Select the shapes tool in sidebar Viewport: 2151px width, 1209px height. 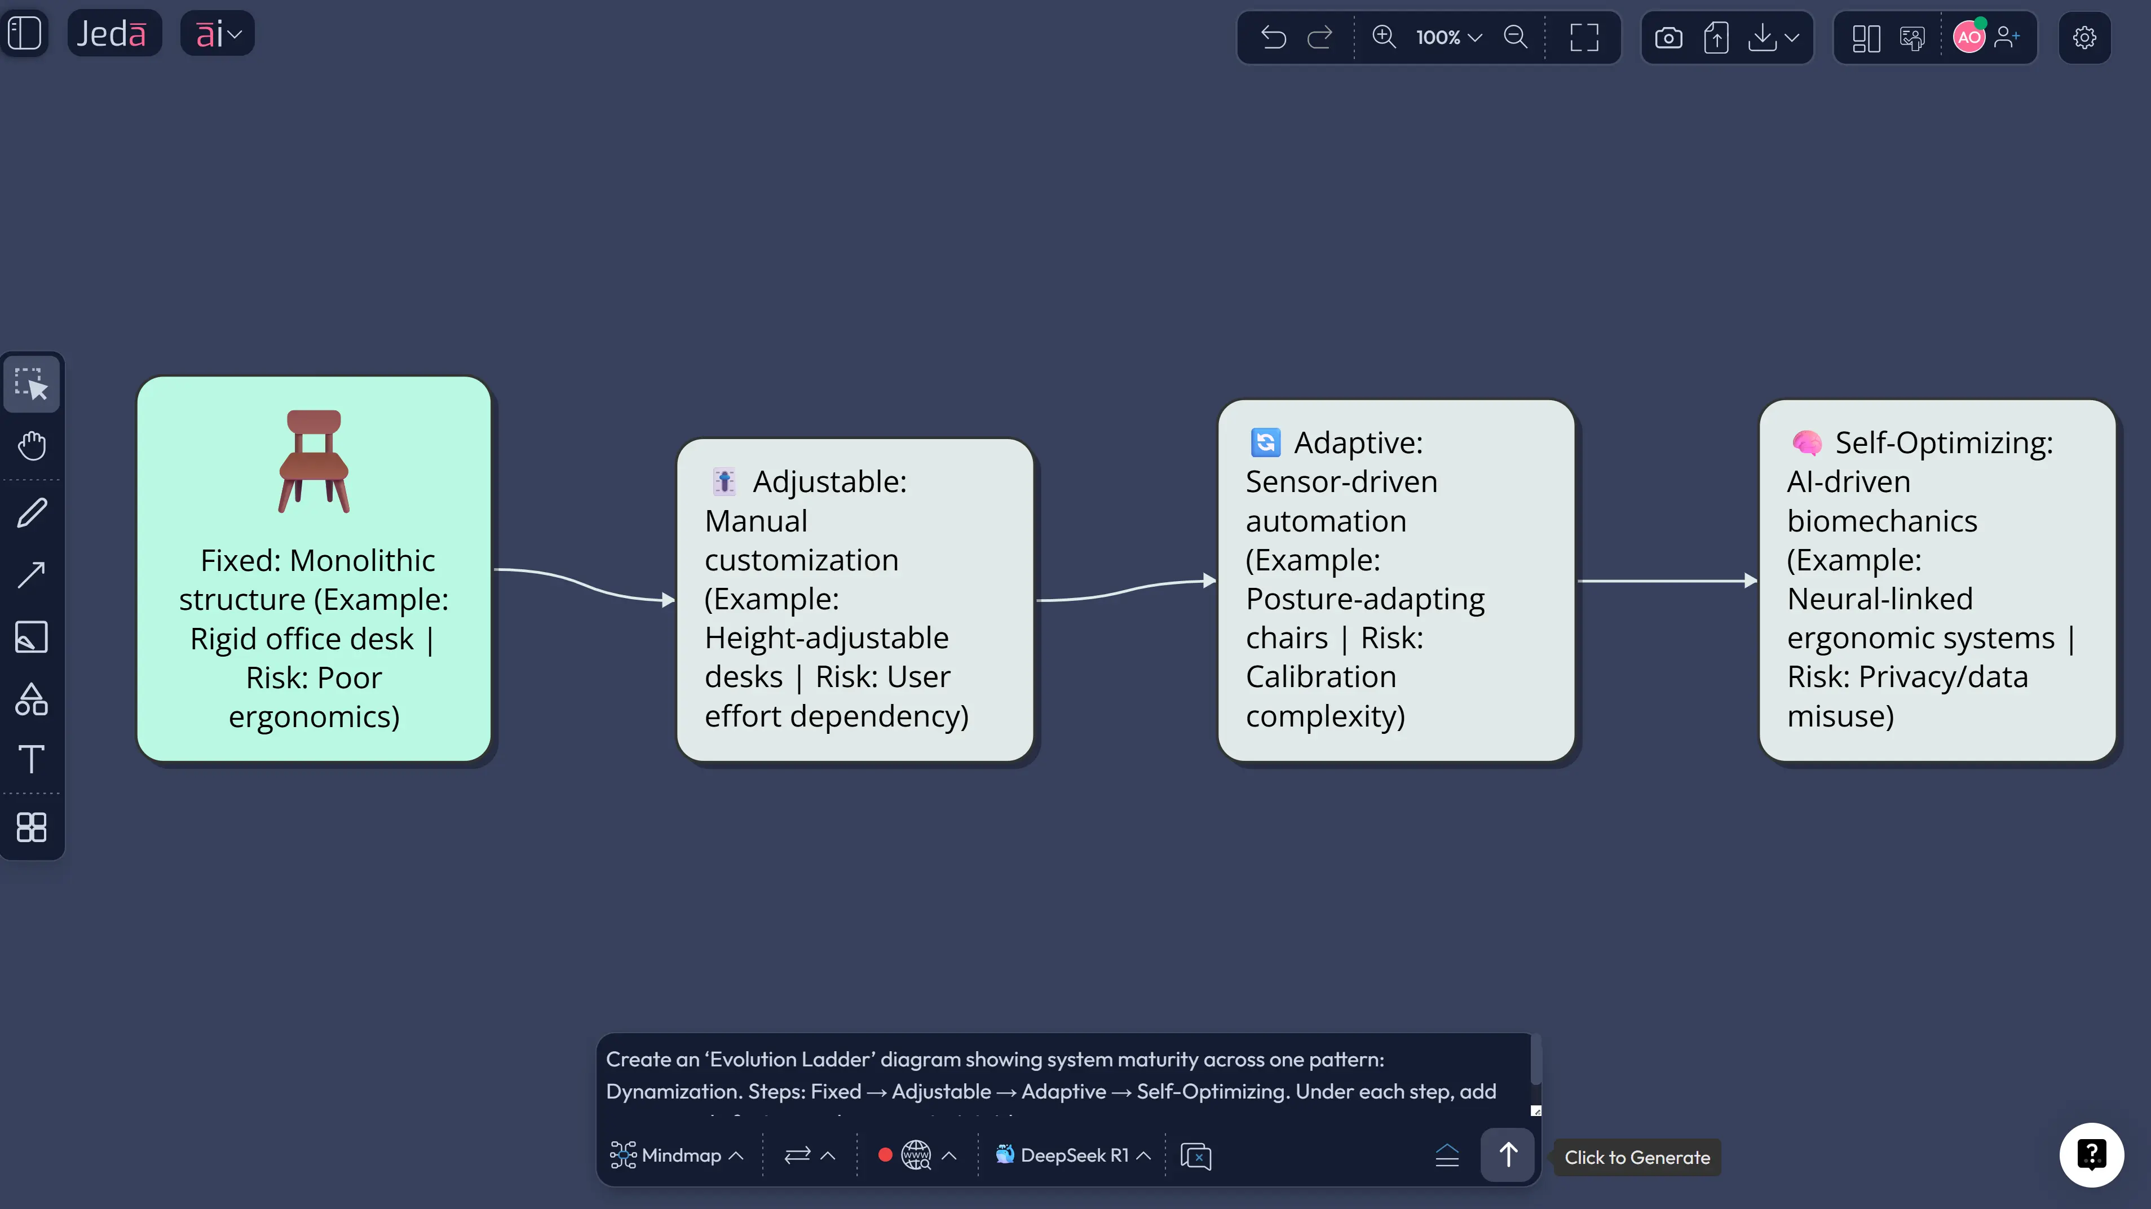pyautogui.click(x=33, y=699)
